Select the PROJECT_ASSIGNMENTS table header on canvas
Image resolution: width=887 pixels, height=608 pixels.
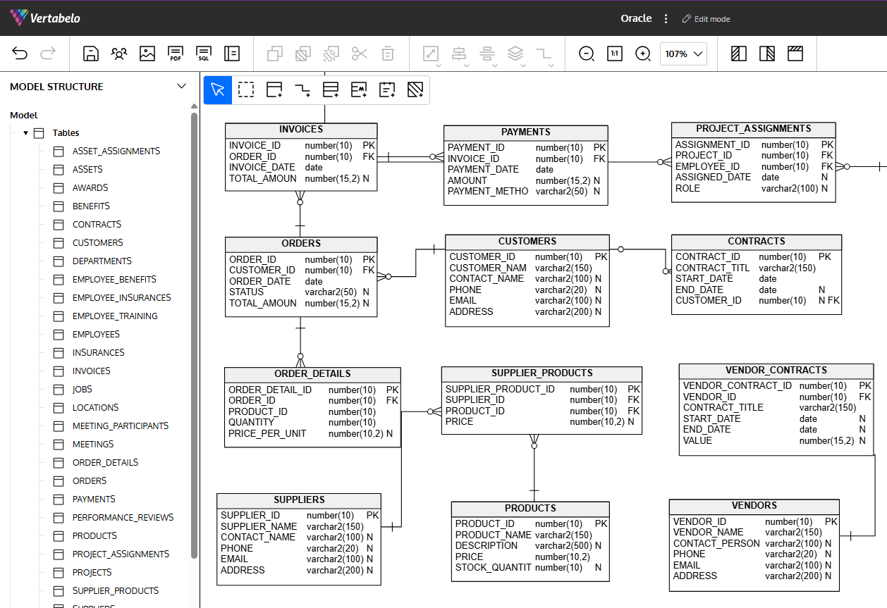pyautogui.click(x=753, y=129)
